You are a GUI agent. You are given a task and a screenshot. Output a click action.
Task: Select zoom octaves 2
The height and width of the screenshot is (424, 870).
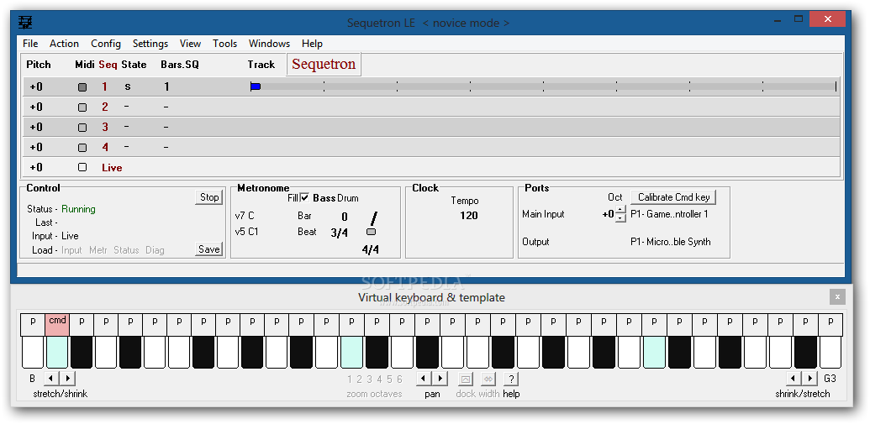point(360,380)
